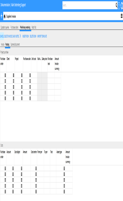Click Purchase text cell in first Project purchase row
Screen dimensions: 123x201
point(51,75)
